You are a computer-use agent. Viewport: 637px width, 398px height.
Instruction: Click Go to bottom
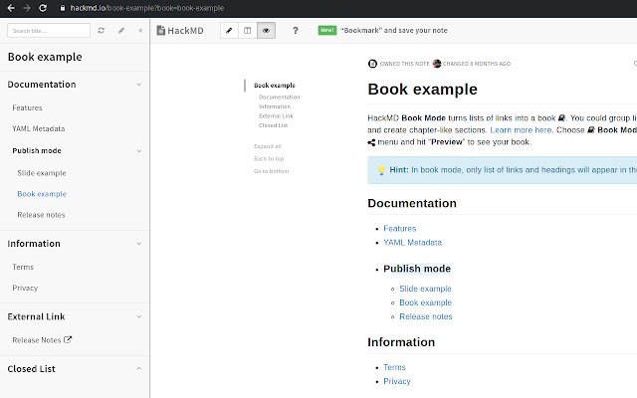272,171
